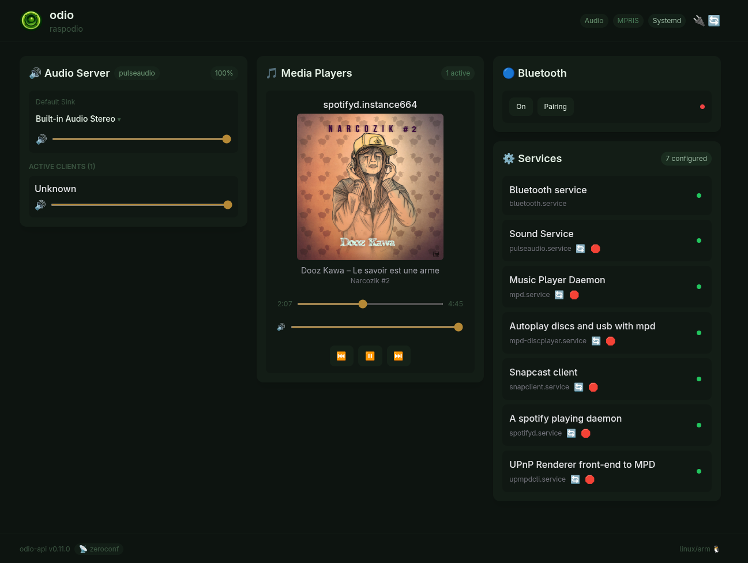Seek using the track progress slider
This screenshot has height=563, width=748.
pyautogui.click(x=363, y=304)
